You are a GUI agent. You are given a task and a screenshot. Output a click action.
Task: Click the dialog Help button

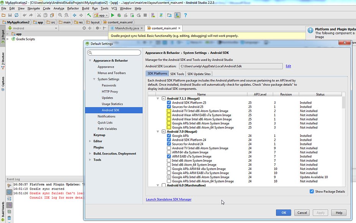[x=339, y=213]
